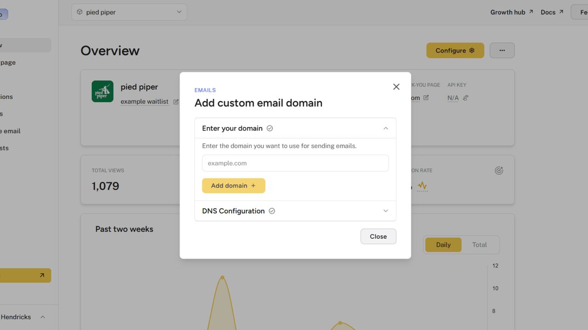This screenshot has height=330, width=588.
Task: Click the edit icon beside the thank-you page URL
Action: (x=426, y=98)
